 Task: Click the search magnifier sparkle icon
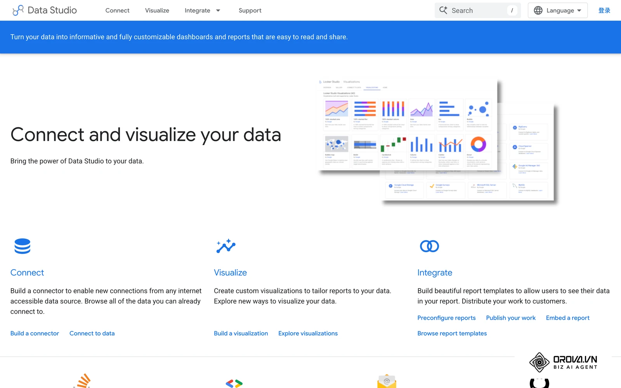pos(443,10)
